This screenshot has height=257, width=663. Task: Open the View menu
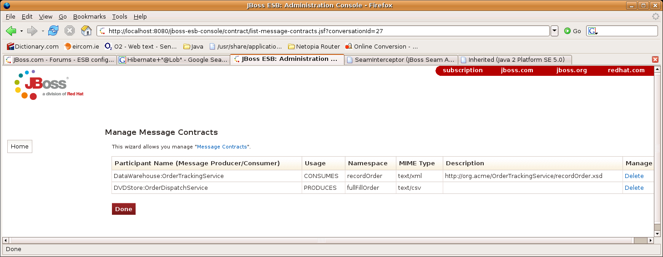[46, 16]
